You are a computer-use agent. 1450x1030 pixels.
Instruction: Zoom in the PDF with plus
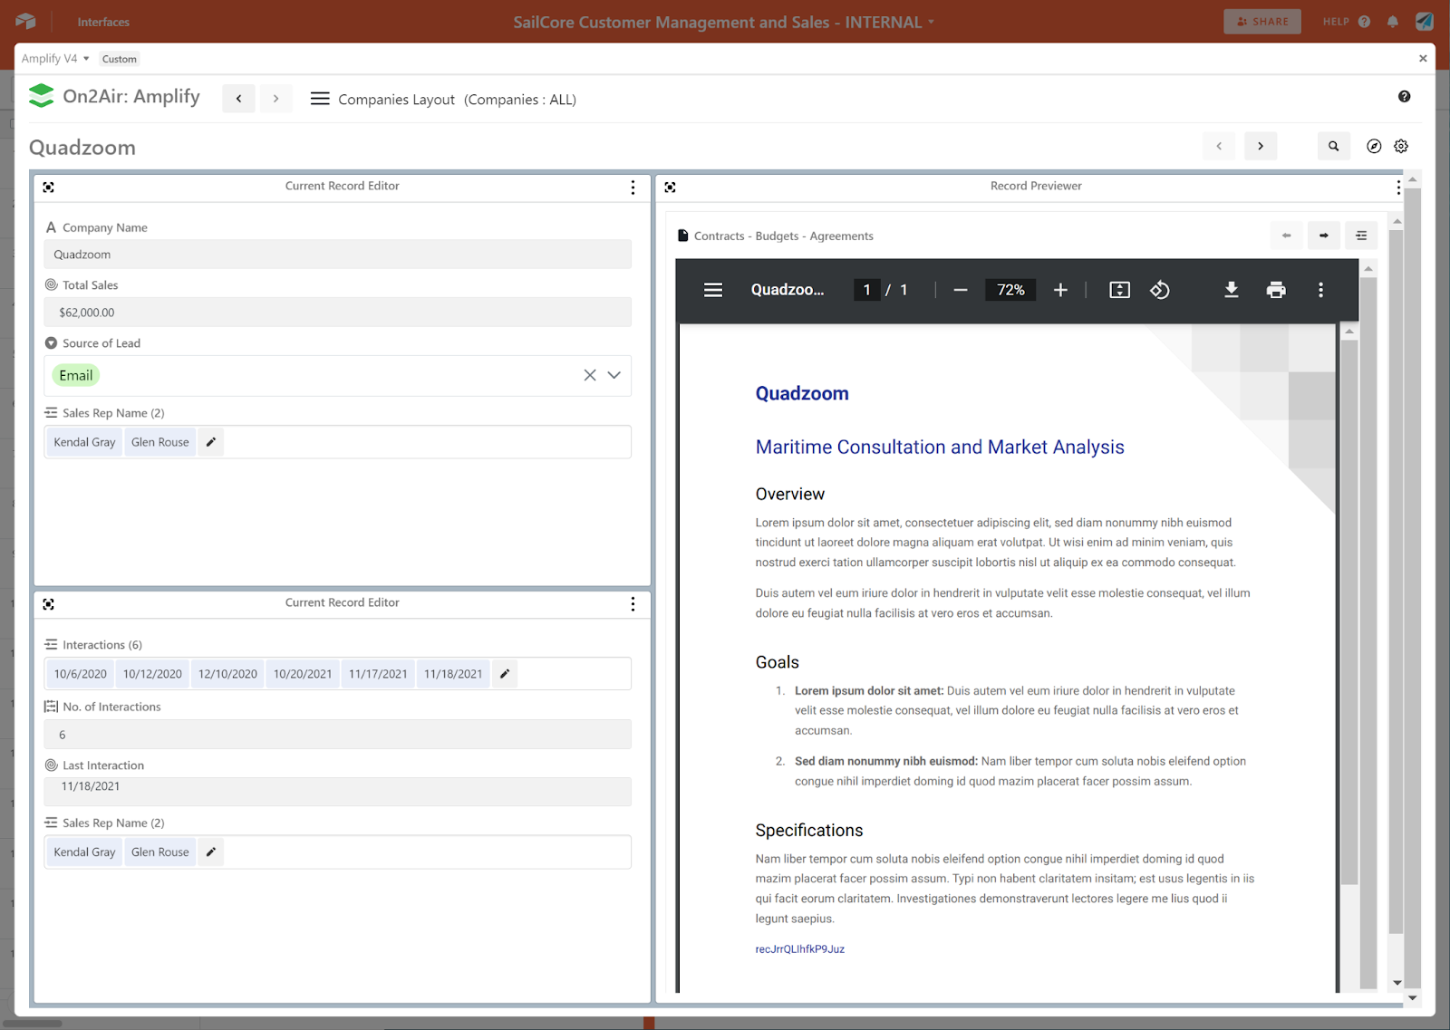(x=1060, y=290)
